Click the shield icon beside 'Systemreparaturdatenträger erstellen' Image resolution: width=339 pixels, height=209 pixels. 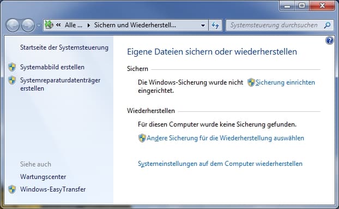click(12, 80)
